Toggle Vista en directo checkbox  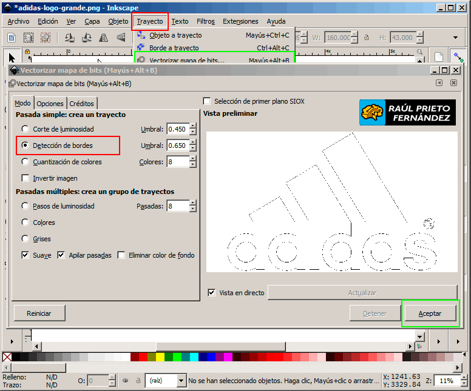point(211,293)
